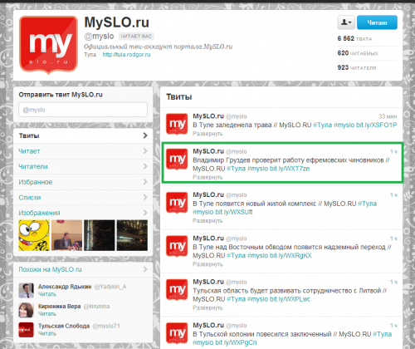Click #myslo hashtag in заледенела трава tweet
This screenshot has height=349, width=415.
click(x=344, y=125)
